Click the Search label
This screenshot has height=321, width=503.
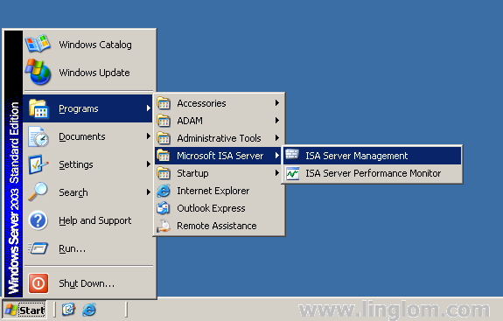click(73, 192)
